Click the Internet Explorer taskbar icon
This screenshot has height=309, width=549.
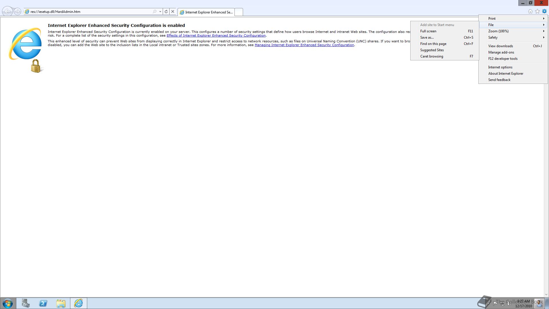79,303
